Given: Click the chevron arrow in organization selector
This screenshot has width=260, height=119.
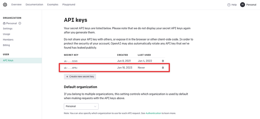Looking at the screenshot, I should click(x=95, y=106).
